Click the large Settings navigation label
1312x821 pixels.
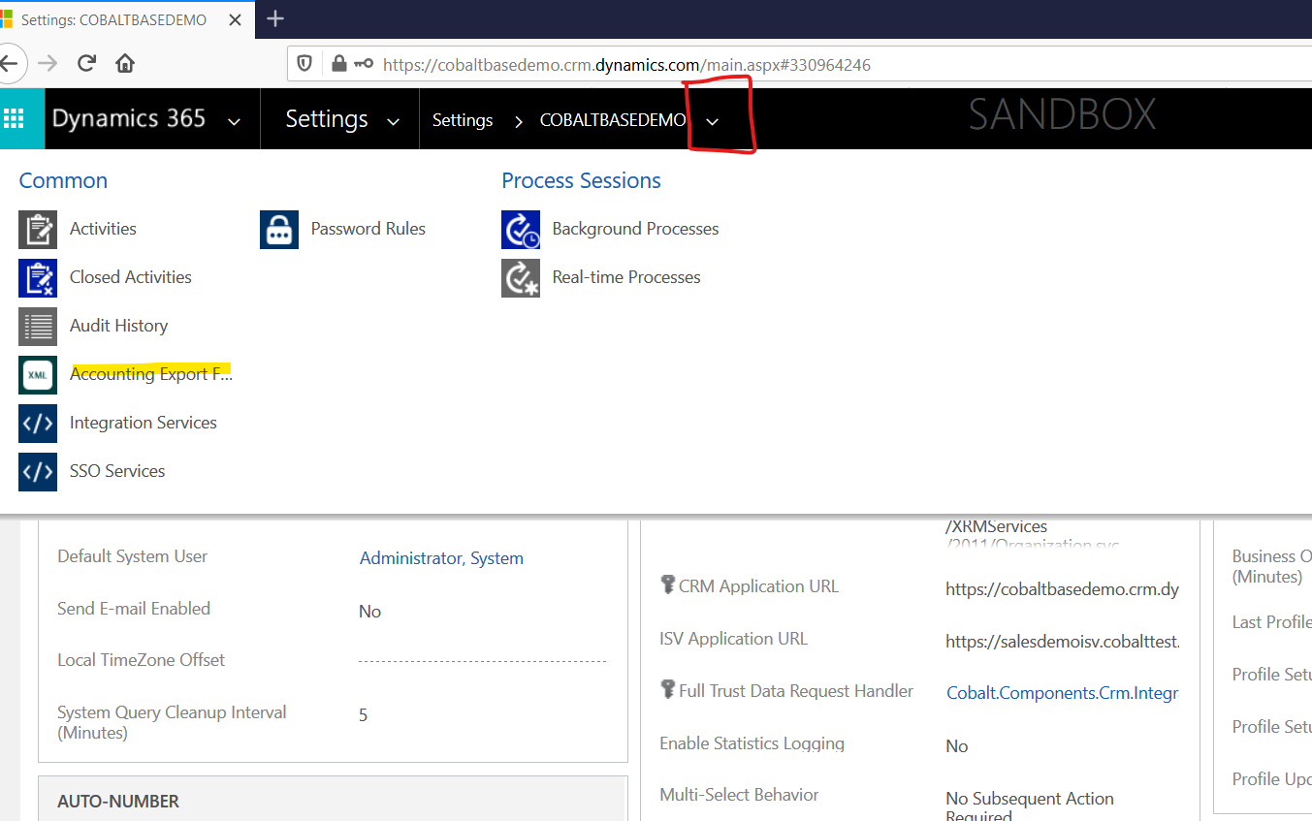pos(327,119)
